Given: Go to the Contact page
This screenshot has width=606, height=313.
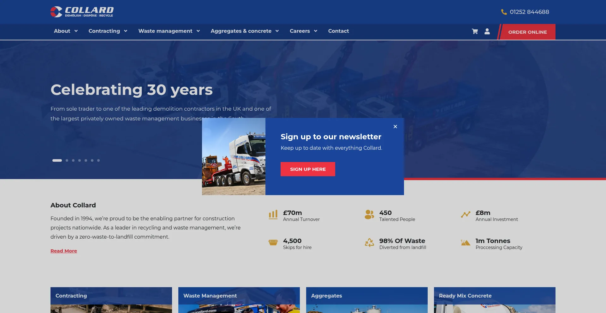Looking at the screenshot, I should 339,31.
